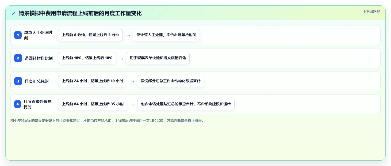Click the arrow after the 64 小时 box
Image resolution: width=391 pixels, height=166 pixels.
coord(132,104)
